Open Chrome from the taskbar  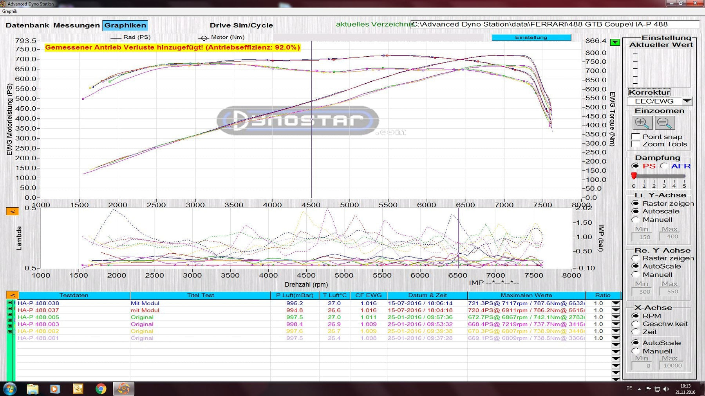click(101, 389)
